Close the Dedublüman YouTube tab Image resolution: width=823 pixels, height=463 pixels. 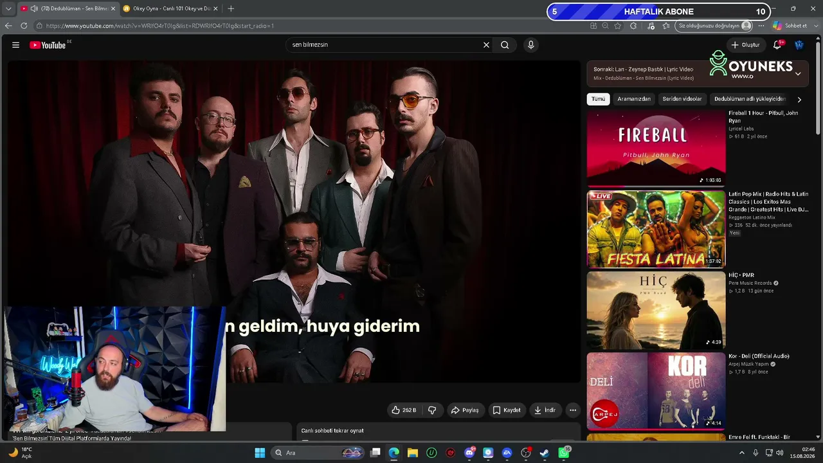tap(113, 9)
